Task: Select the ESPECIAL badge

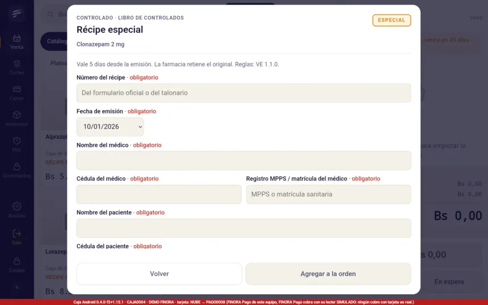Action: point(392,20)
